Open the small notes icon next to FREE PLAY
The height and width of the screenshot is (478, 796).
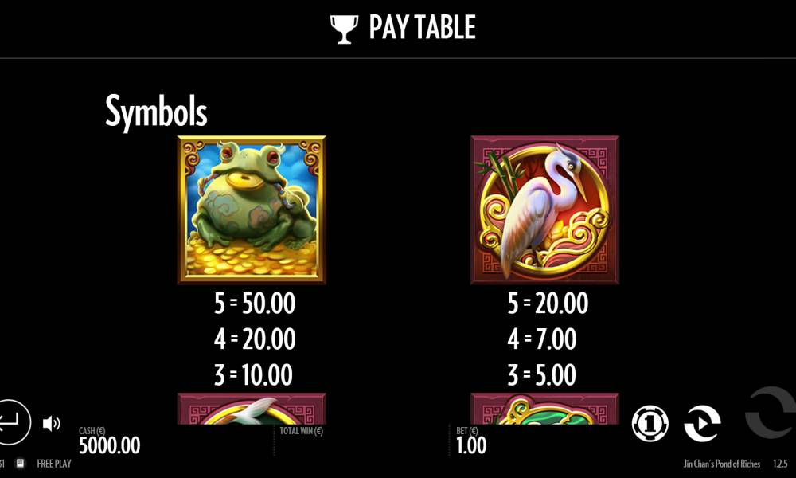coord(21,464)
